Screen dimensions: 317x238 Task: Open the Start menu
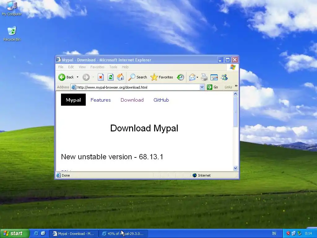(15, 234)
